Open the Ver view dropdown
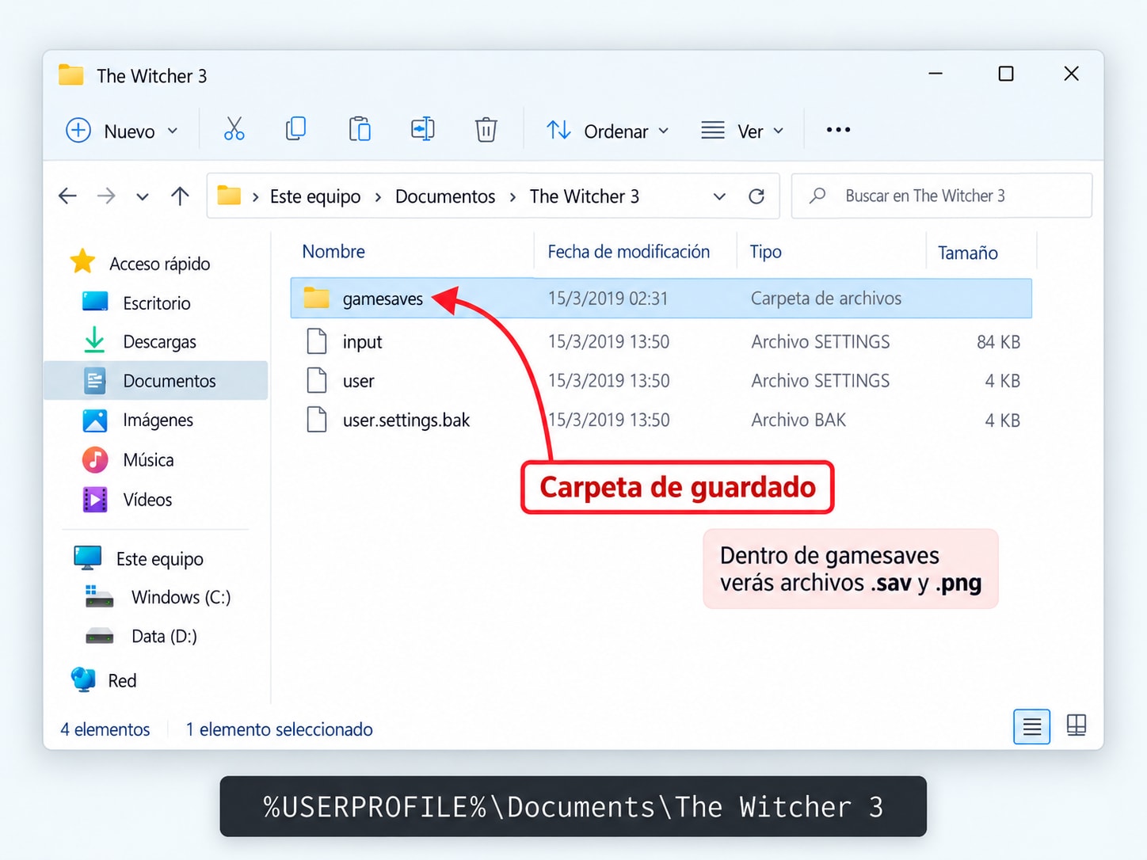 743,131
